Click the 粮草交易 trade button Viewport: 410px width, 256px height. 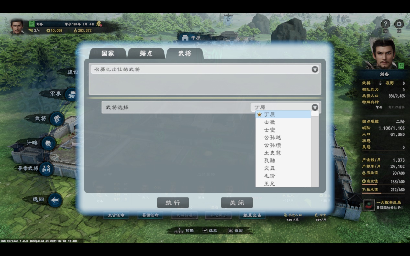click(252, 216)
